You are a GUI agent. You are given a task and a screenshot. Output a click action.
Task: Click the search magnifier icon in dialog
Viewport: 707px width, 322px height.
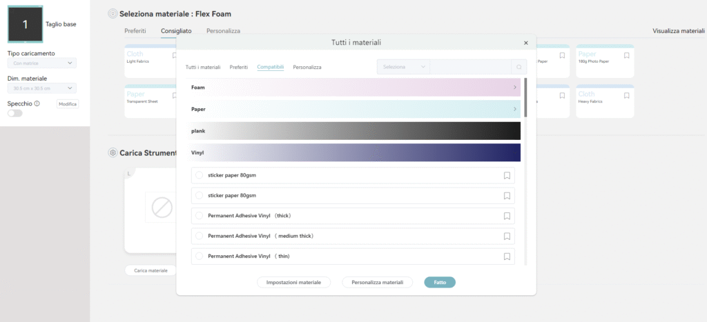click(x=519, y=67)
